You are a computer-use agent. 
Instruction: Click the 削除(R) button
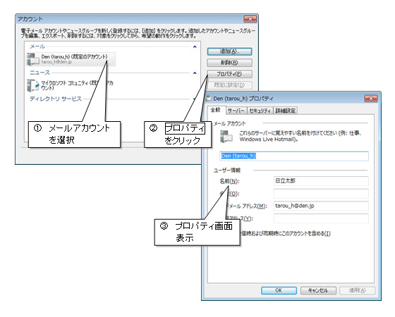pos(229,63)
